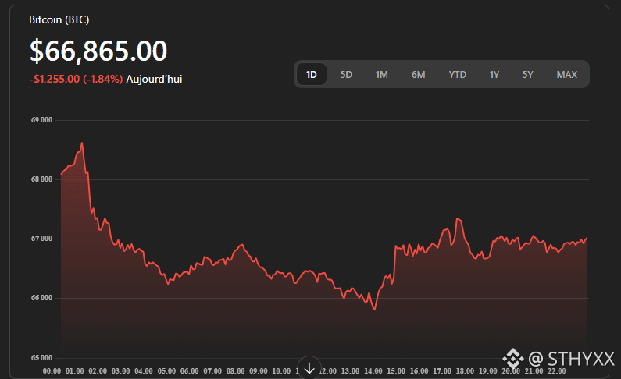Select the YTD range tab
Screen dimensions: 621x379
click(x=458, y=74)
